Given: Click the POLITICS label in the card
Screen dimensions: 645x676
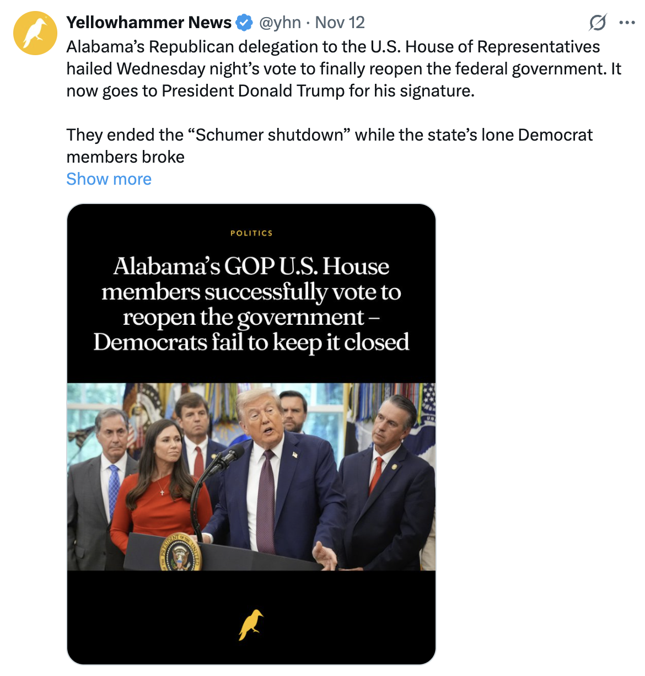Looking at the screenshot, I should point(251,233).
